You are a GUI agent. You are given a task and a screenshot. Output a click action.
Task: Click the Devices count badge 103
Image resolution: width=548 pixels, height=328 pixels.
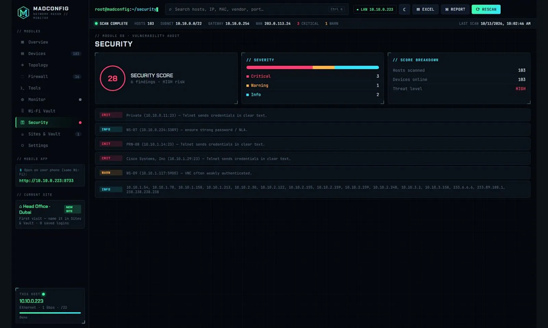(76, 54)
